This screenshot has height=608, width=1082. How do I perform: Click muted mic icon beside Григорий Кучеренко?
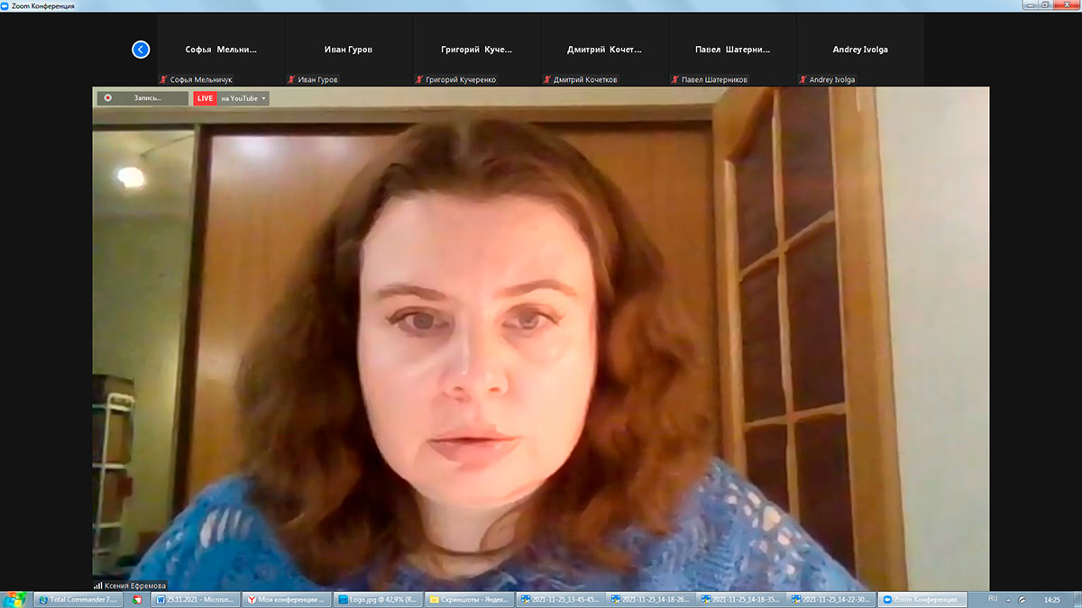[419, 79]
